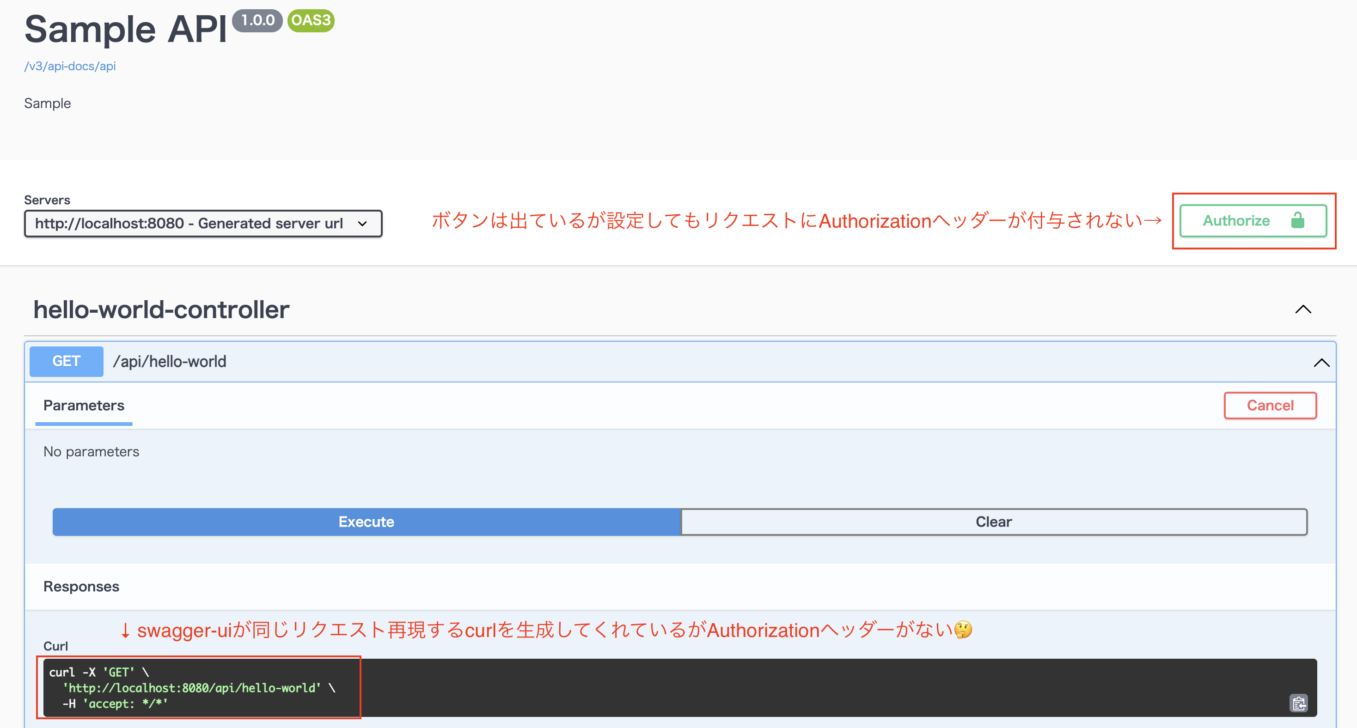Click the OAS3 badge
Screen dimensions: 1357x728
coord(311,21)
